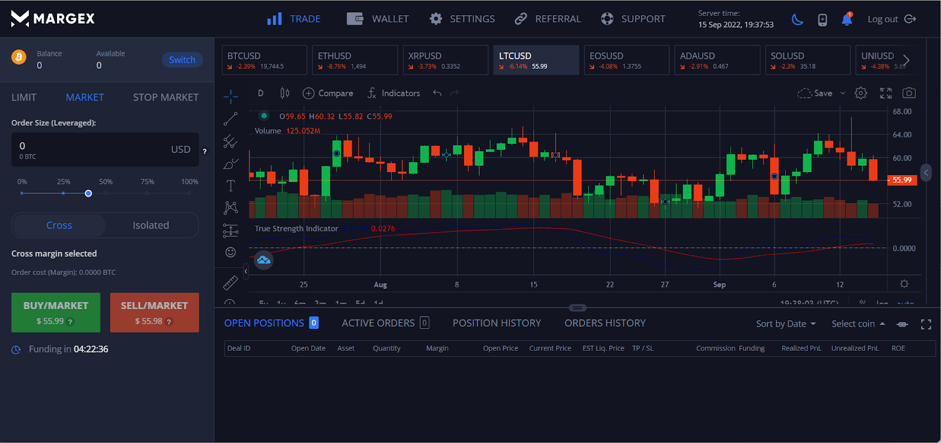This screenshot has height=443, width=941.
Task: Open the TRADE tab
Action: click(x=293, y=19)
